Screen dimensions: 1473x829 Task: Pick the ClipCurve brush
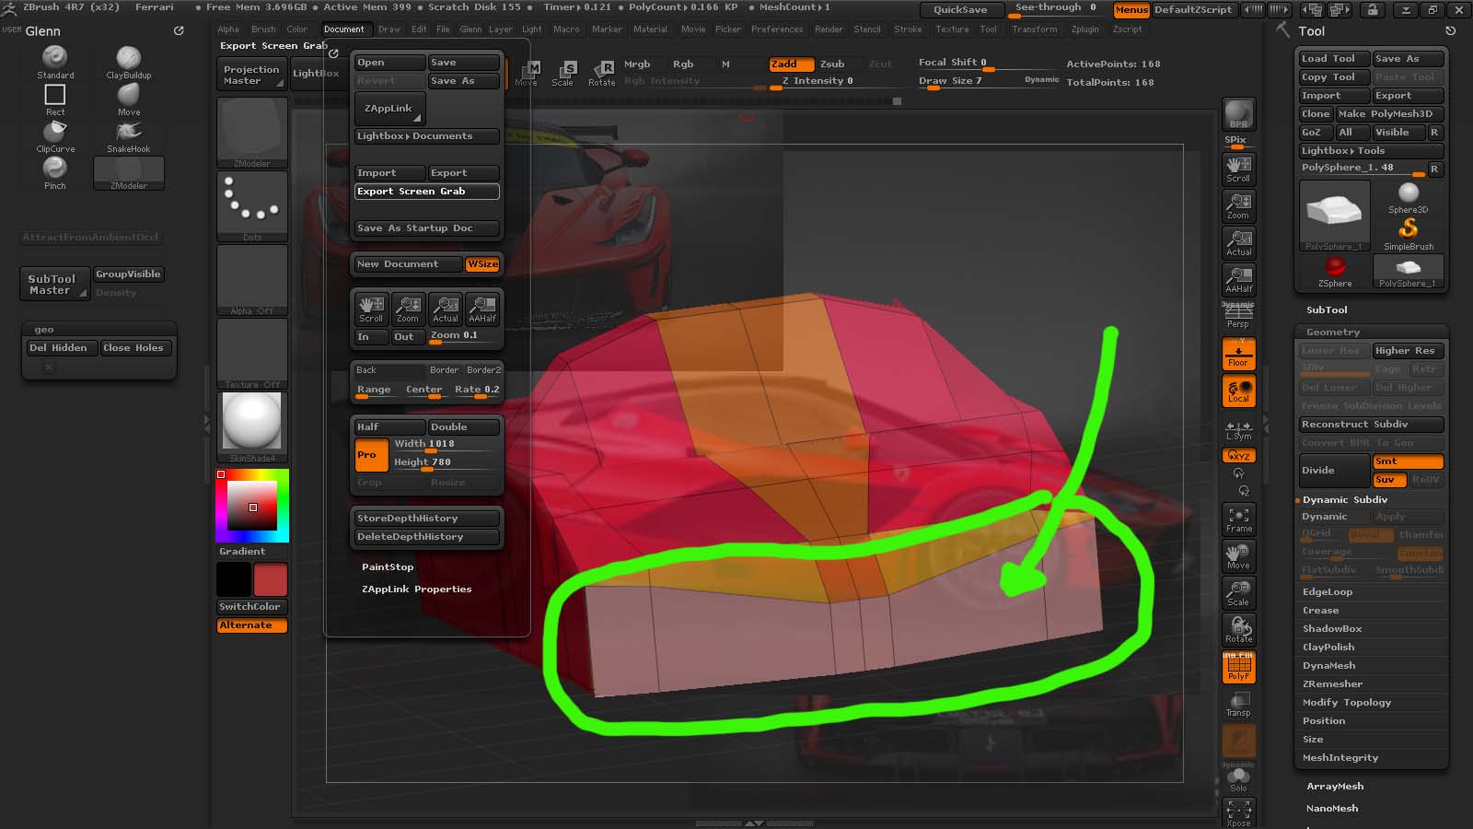point(55,135)
